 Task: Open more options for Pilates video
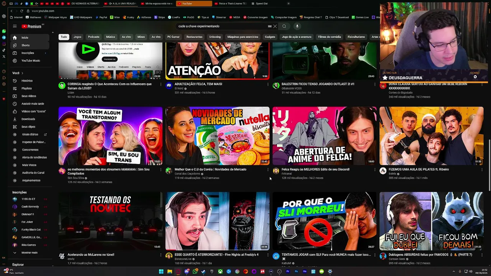[x=482, y=169]
